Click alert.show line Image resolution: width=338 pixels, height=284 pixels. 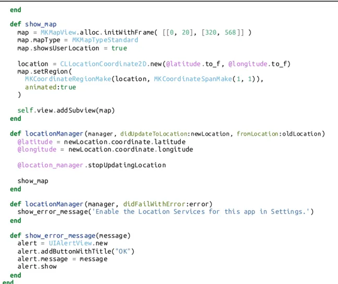click(37, 266)
